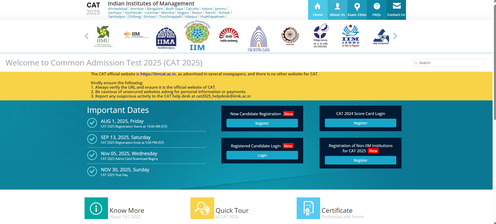Click the CAT 2025 site logo
Image resolution: width=496 pixels, height=224 pixels.
(x=93, y=9)
